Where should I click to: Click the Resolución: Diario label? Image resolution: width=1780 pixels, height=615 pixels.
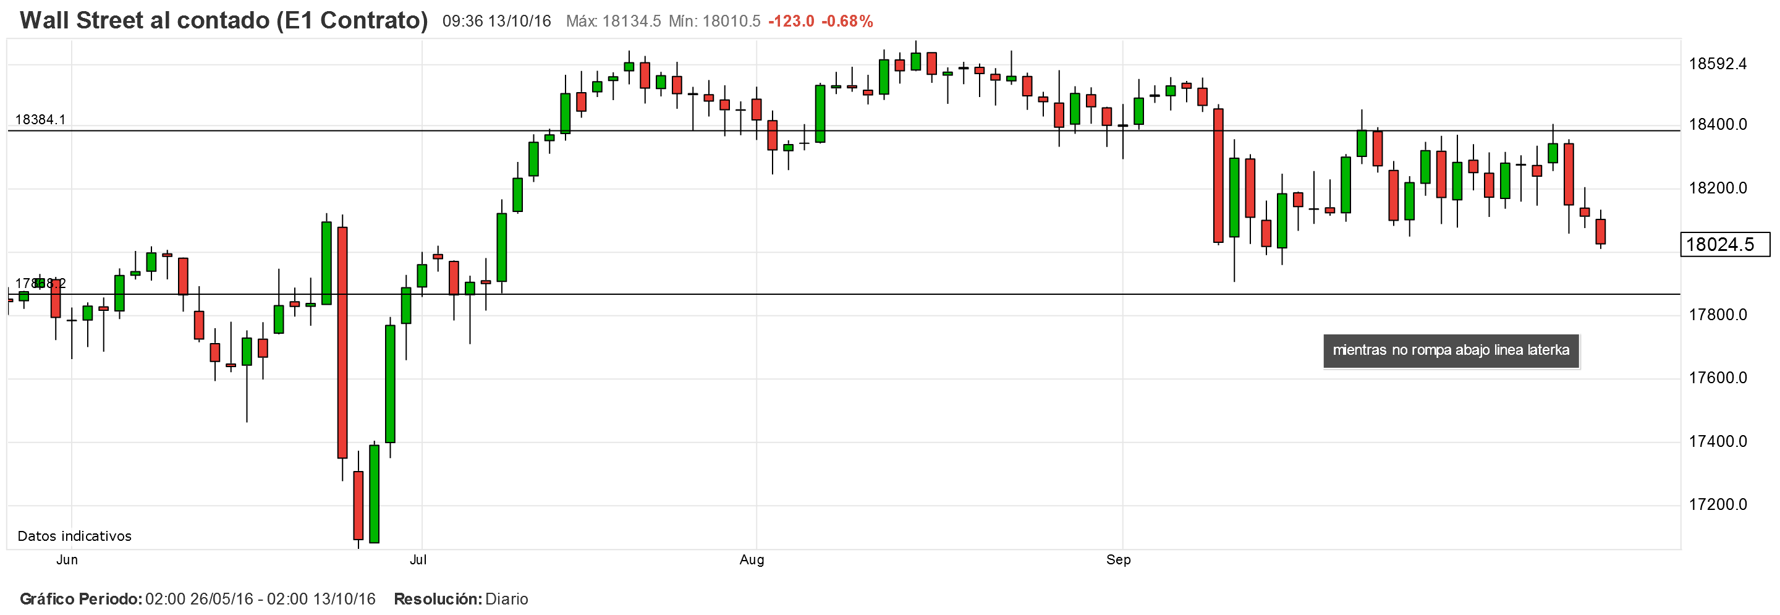pos(461,599)
